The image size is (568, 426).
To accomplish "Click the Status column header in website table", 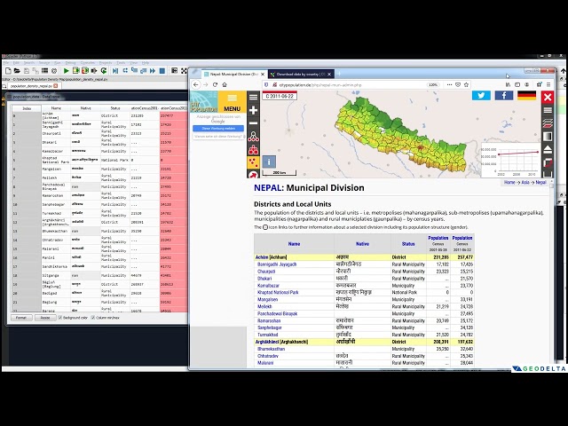I will 408,244.
